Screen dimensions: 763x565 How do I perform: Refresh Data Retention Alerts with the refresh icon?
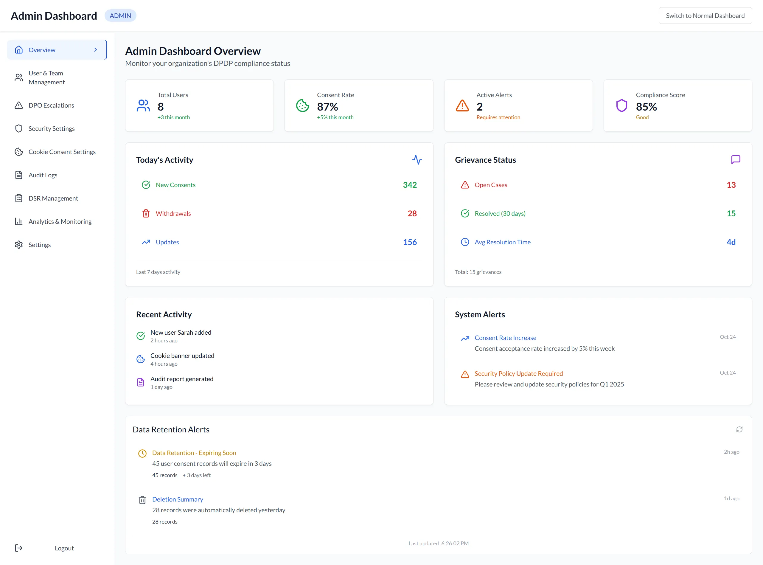click(739, 429)
